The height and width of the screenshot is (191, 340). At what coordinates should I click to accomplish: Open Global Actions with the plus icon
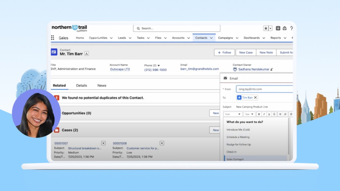(278, 29)
